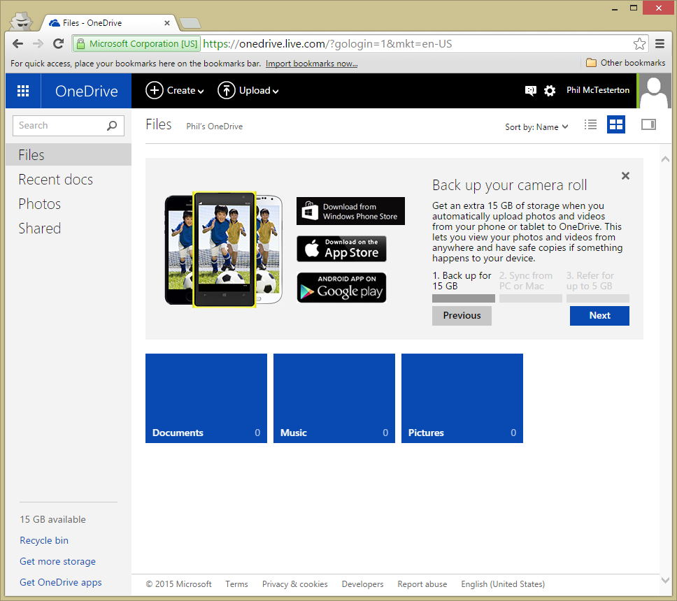Click the browser address bar URL
The height and width of the screenshot is (601, 677).
327,44
